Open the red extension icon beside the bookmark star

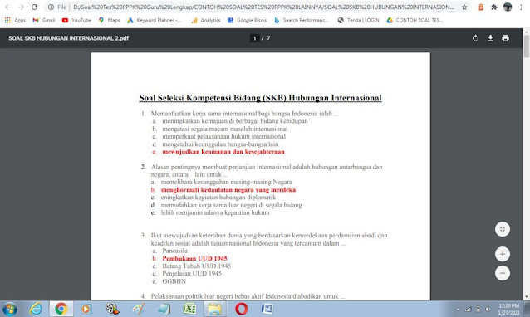click(x=481, y=7)
